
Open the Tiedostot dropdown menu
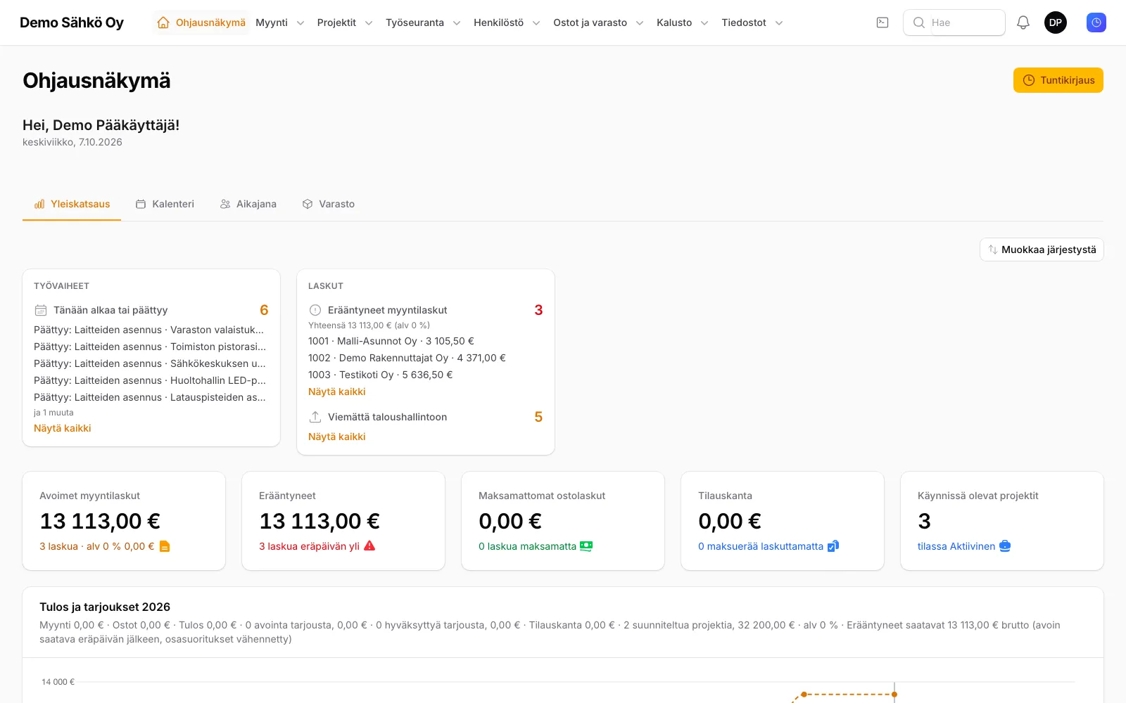(752, 22)
